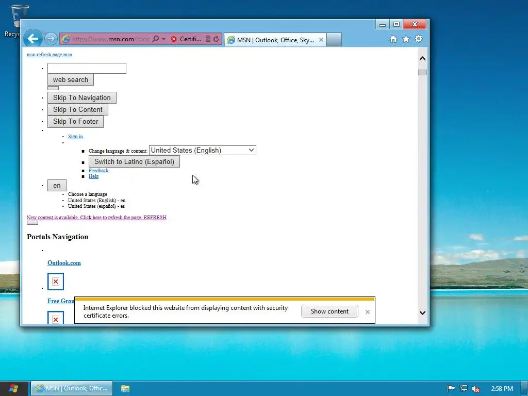
Task: Select United States (español) - es text
Action: 96,206
